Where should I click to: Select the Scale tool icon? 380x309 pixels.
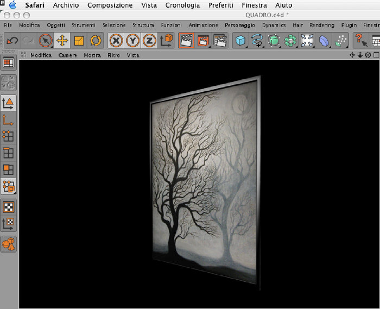[x=79, y=41]
